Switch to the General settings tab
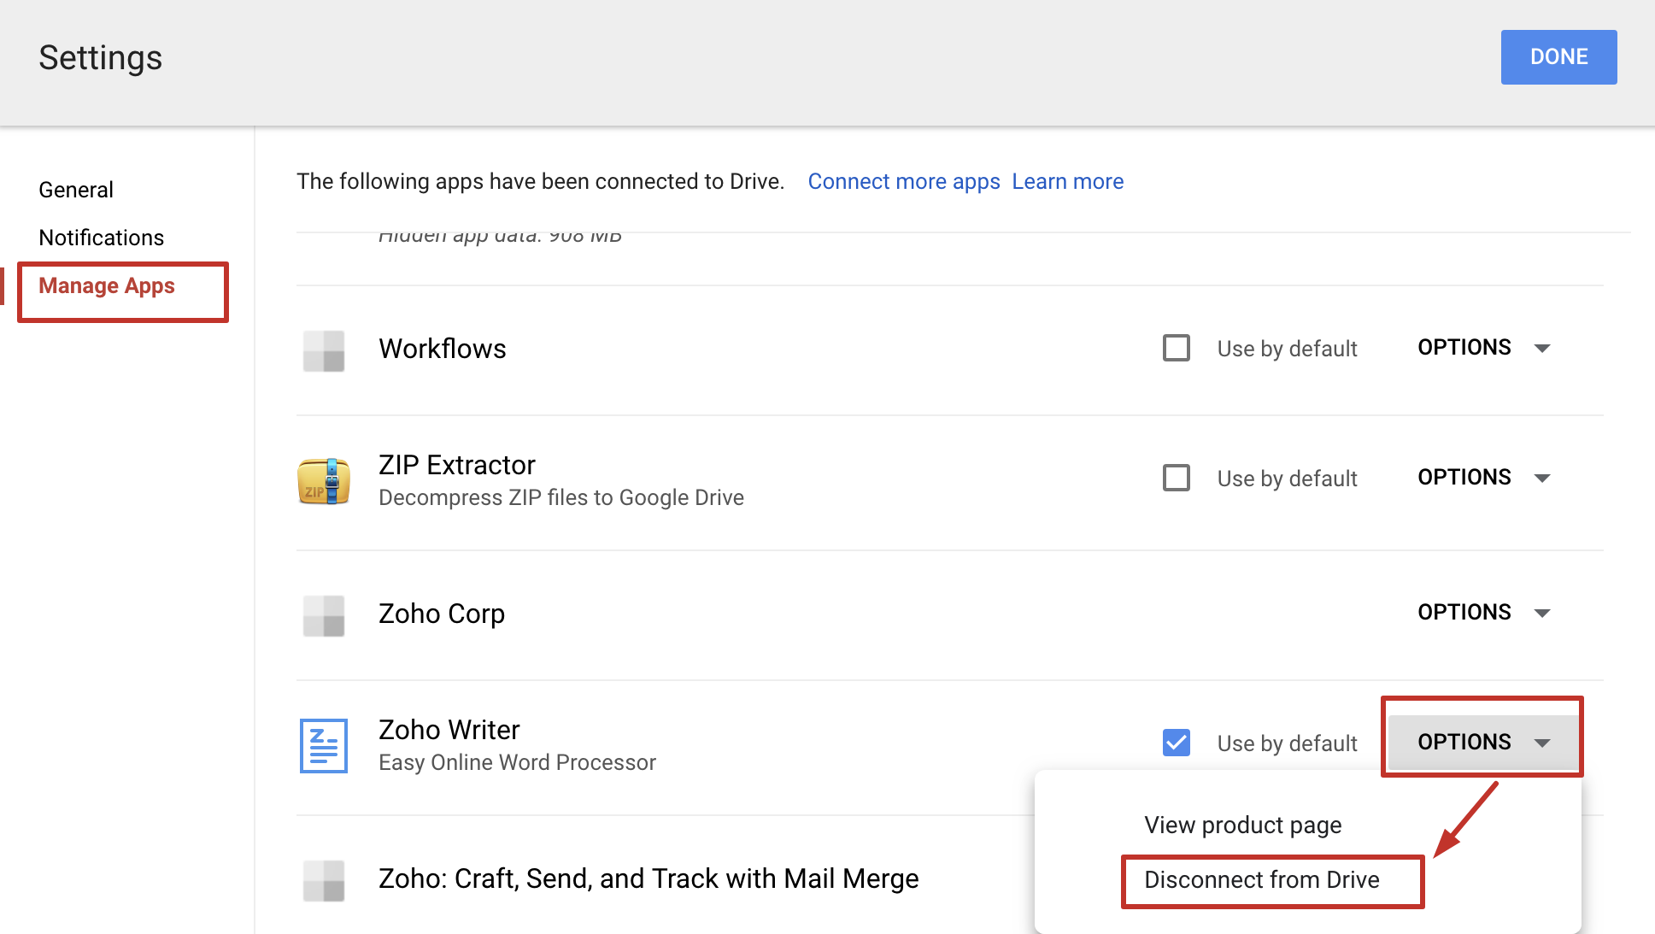 point(76,190)
